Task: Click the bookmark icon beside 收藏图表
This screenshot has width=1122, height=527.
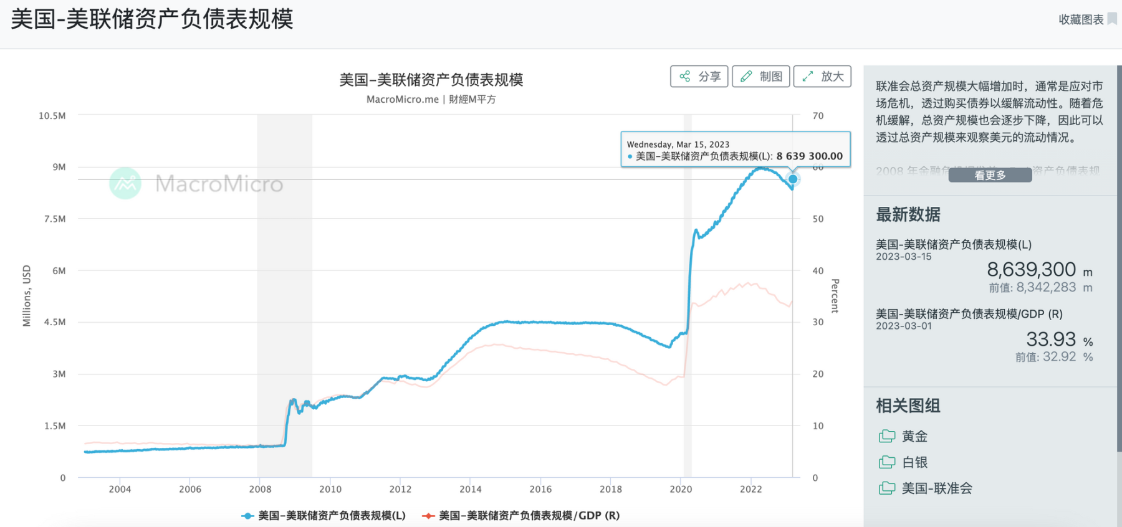Action: click(x=1112, y=19)
